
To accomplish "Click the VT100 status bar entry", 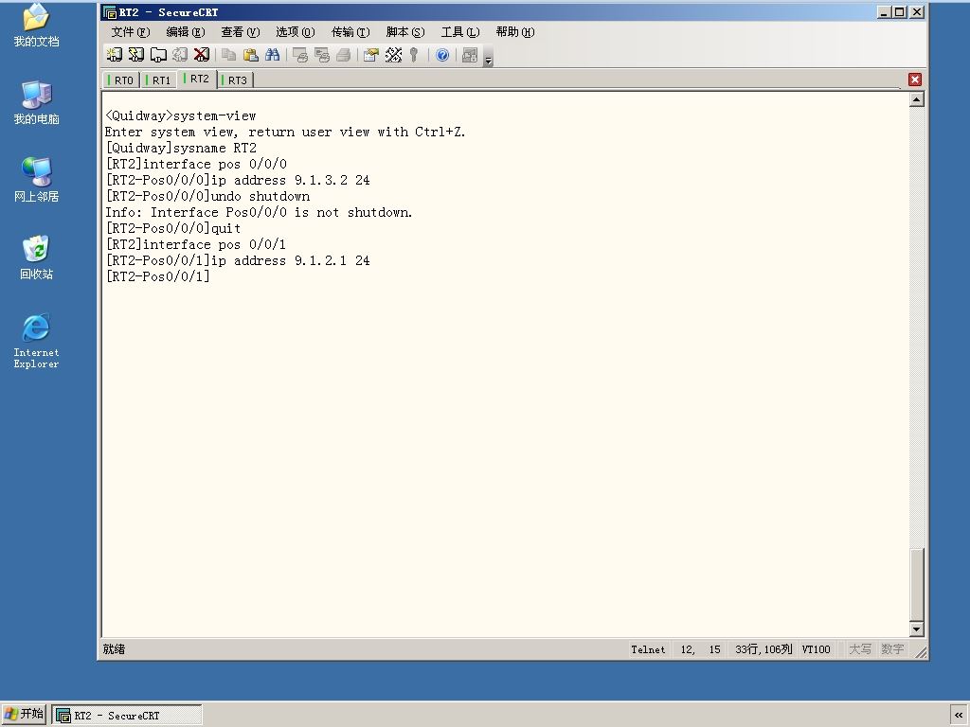I will [816, 649].
